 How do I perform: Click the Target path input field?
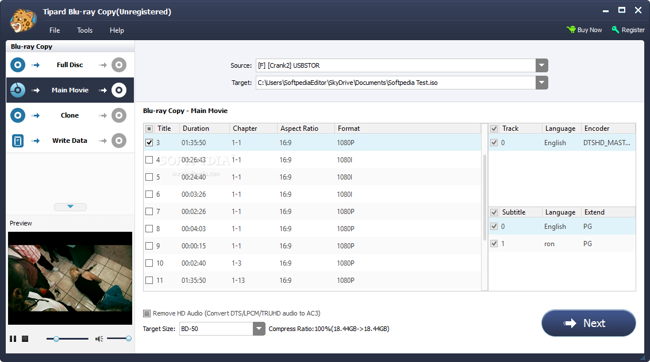(x=396, y=83)
